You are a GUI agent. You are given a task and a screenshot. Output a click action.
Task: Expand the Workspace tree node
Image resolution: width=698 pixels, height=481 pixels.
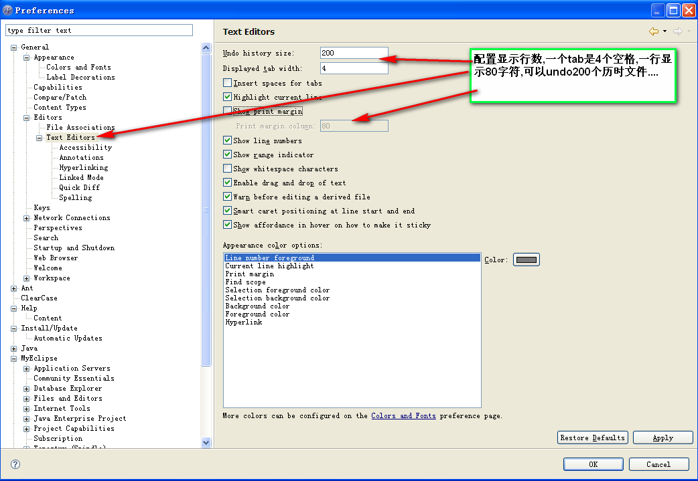27,278
